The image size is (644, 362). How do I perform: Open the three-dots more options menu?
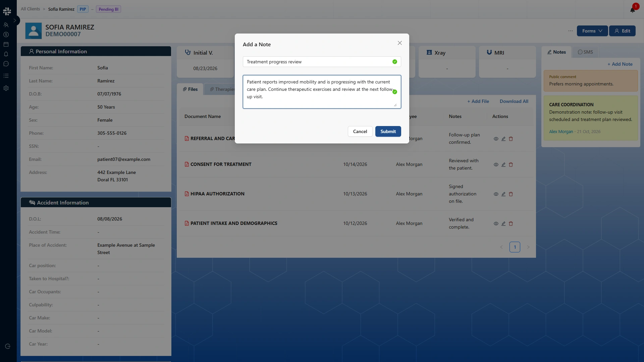[571, 31]
